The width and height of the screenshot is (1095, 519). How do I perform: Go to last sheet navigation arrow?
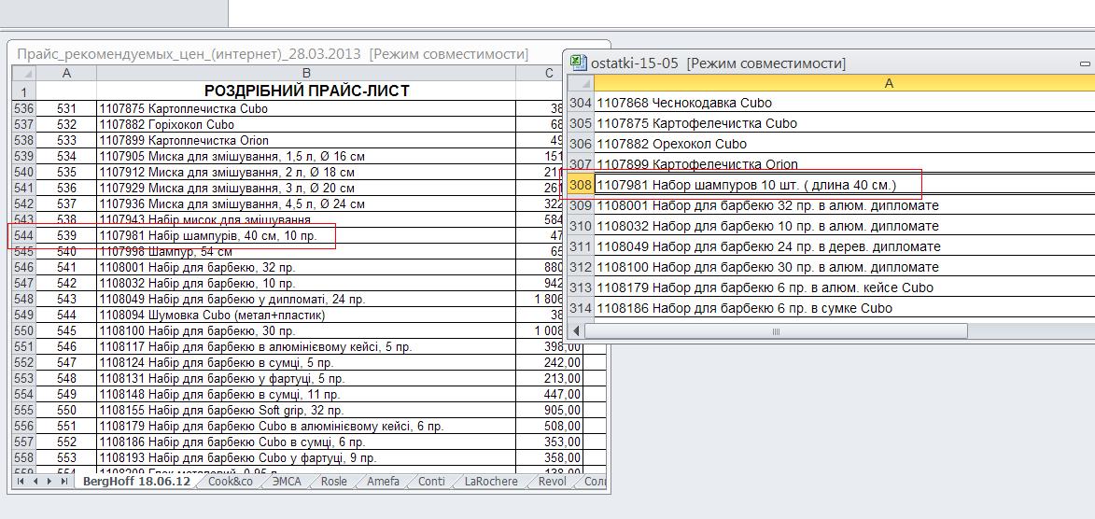(x=64, y=482)
